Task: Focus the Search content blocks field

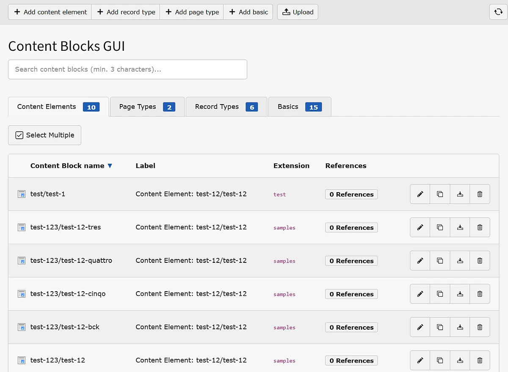Action: click(x=127, y=69)
